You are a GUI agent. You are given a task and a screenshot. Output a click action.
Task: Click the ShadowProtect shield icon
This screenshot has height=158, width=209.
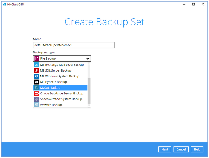(x=36, y=99)
